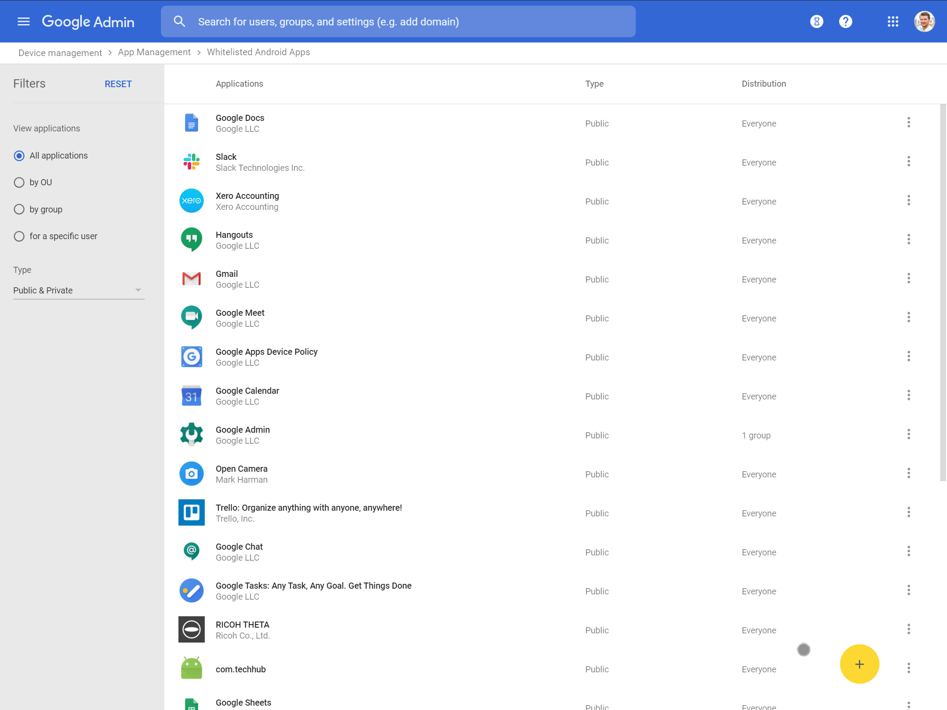Open more options for RICOH THETA row
Viewport: 947px width, 710px height.
tap(909, 629)
